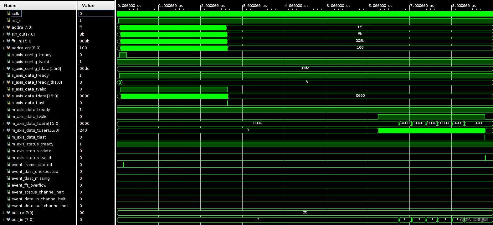Click the s_axis_data_tlast pulse in waveform

(x=228, y=103)
